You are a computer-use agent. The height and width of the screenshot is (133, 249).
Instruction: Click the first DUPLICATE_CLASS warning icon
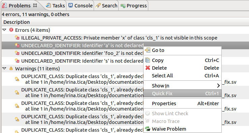coord(17,79)
